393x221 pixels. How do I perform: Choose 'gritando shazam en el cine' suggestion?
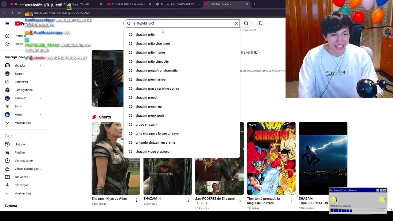tap(181, 142)
